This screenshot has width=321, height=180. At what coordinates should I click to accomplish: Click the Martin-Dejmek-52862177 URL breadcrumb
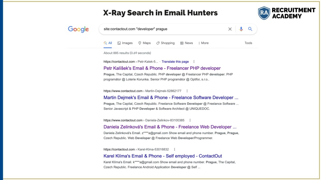click(142, 91)
